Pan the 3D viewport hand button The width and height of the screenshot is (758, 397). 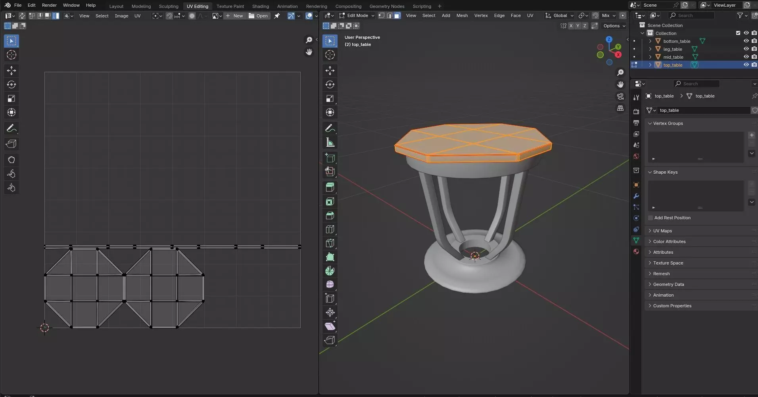[620, 84]
